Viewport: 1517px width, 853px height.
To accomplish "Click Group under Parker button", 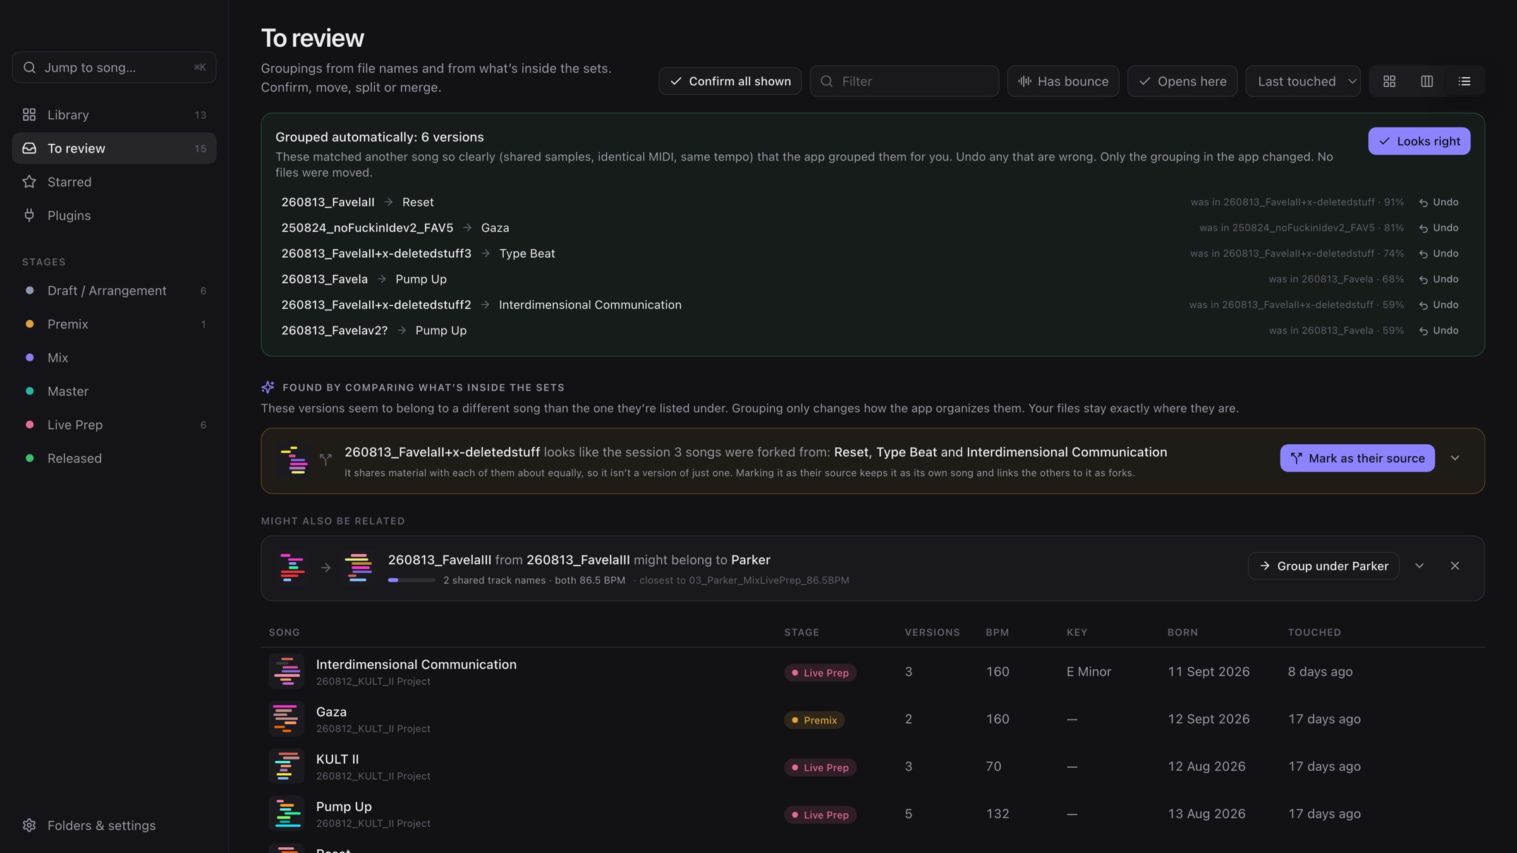I will (x=1324, y=566).
